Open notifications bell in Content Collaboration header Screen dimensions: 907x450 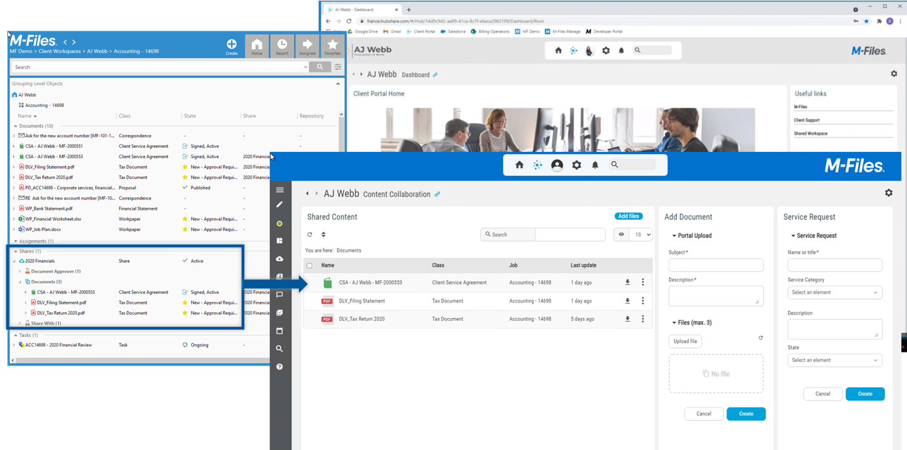(x=595, y=165)
